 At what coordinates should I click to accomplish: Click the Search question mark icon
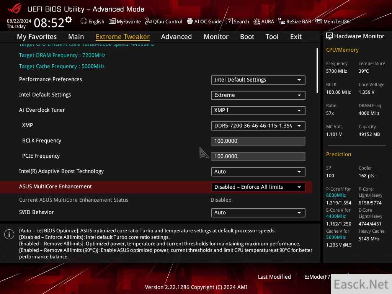[229, 21]
